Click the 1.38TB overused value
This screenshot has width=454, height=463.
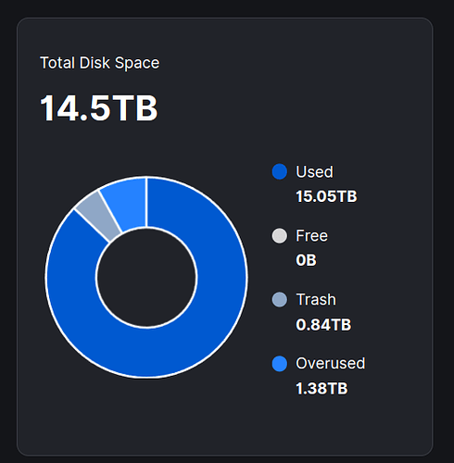tap(322, 389)
